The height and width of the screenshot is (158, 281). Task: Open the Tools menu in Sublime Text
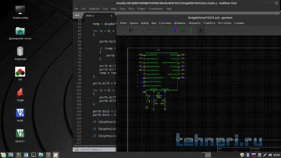(131, 9)
